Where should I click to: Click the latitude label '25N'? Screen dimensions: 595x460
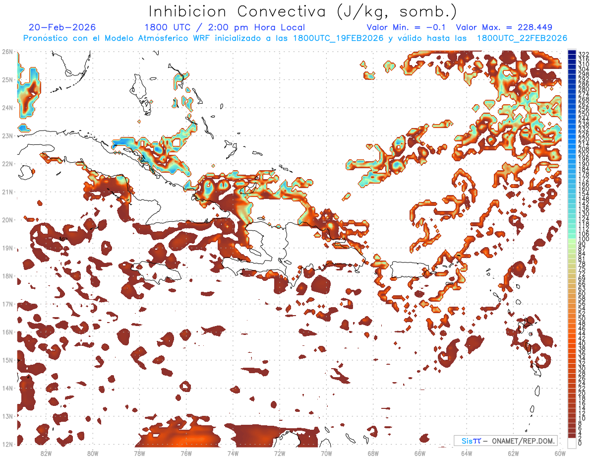click(7, 79)
